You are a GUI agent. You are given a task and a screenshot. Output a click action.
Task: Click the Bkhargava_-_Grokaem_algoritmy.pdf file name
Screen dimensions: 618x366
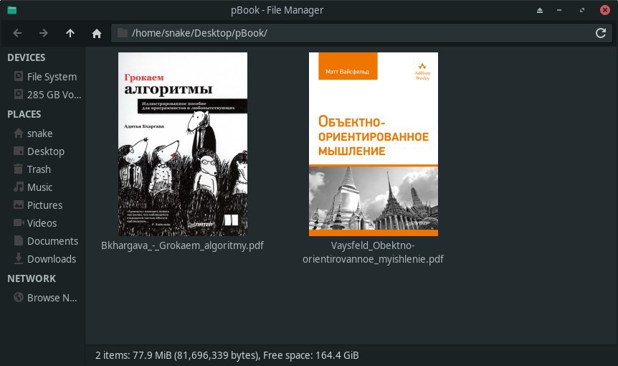click(x=183, y=245)
